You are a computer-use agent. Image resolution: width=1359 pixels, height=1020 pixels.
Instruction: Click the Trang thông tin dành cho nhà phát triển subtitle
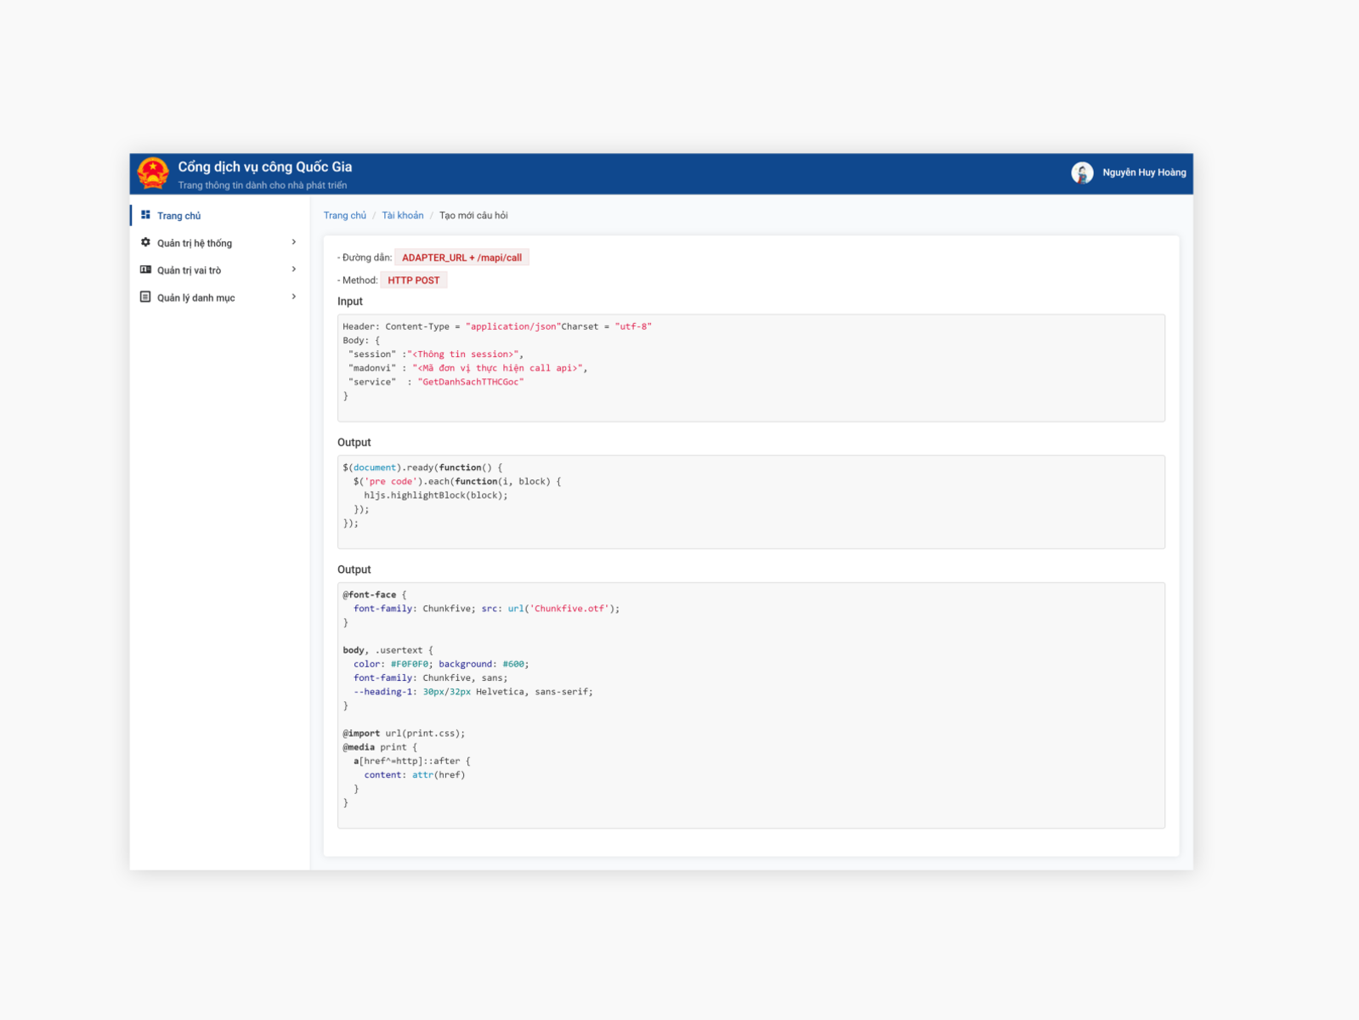(x=263, y=185)
